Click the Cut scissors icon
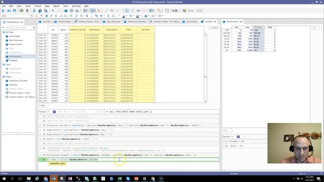The image size is (324, 182). point(34,11)
